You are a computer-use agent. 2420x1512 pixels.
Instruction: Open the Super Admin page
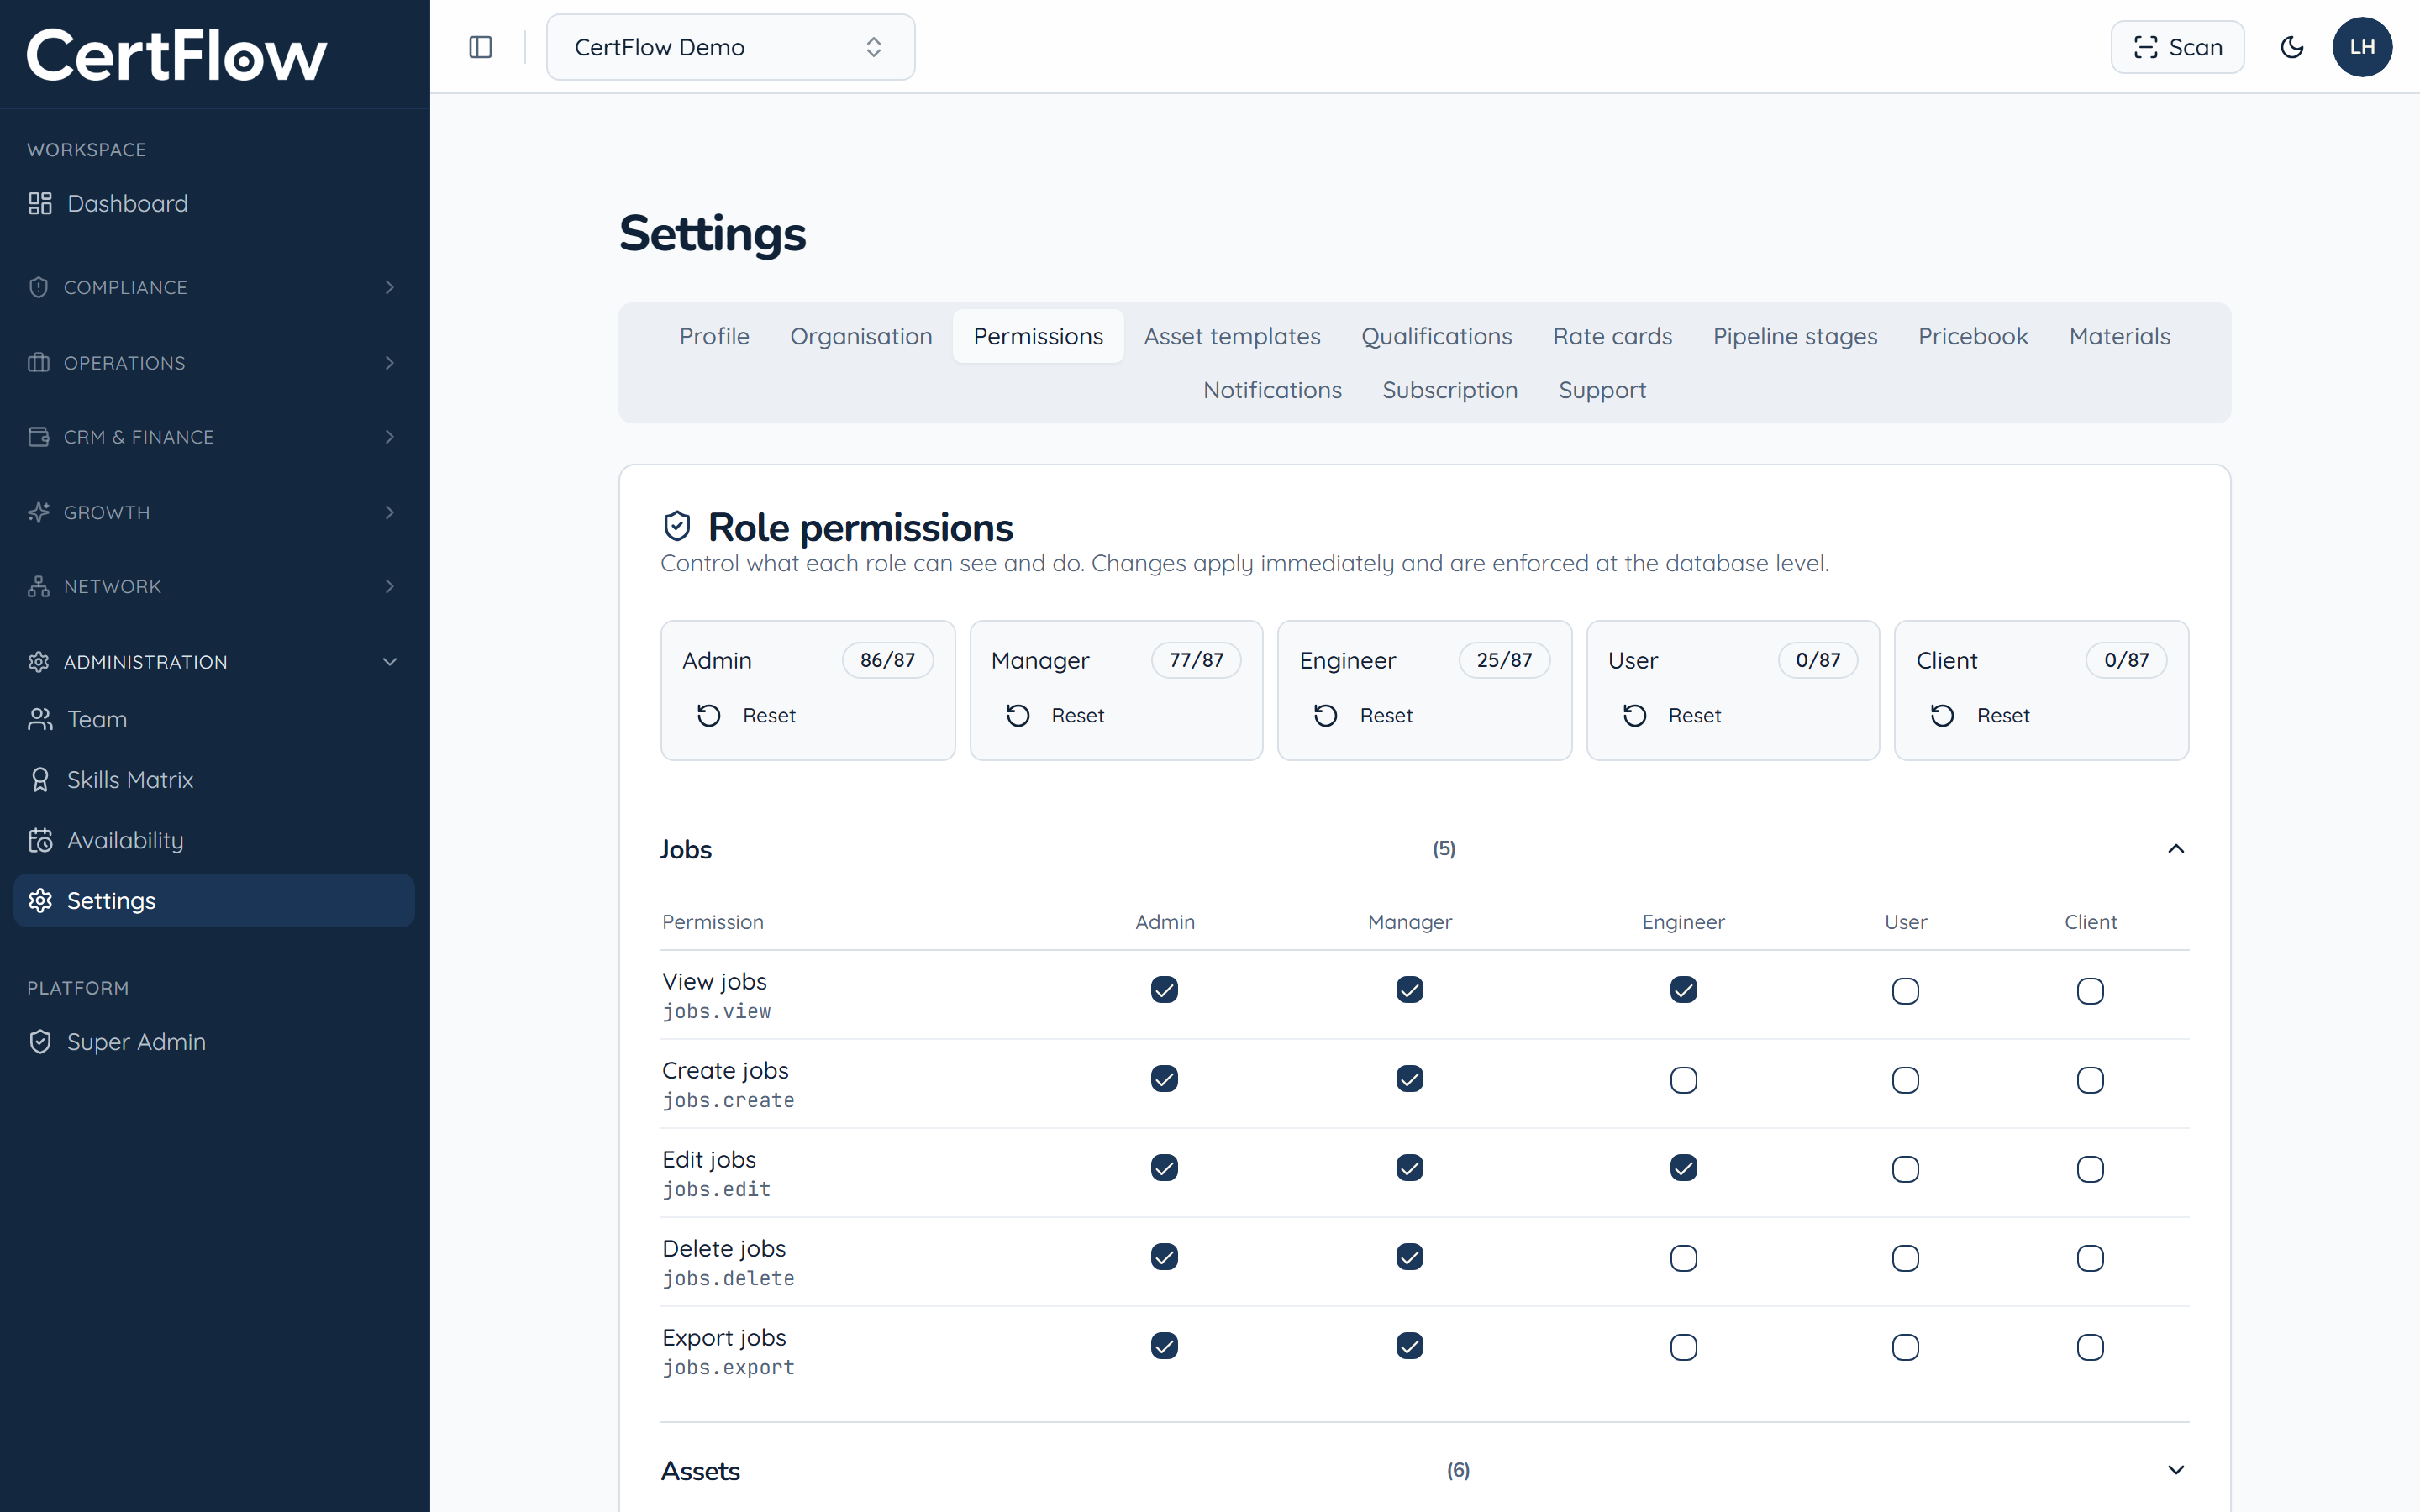pyautogui.click(x=214, y=1042)
